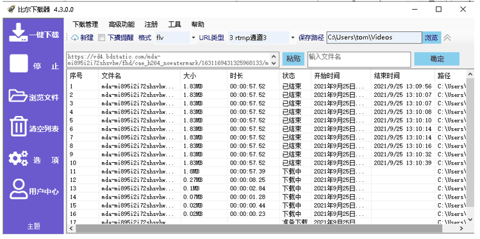This screenshot has width=480, height=239.
Task: Open the 工具 menu
Action: pos(174,24)
